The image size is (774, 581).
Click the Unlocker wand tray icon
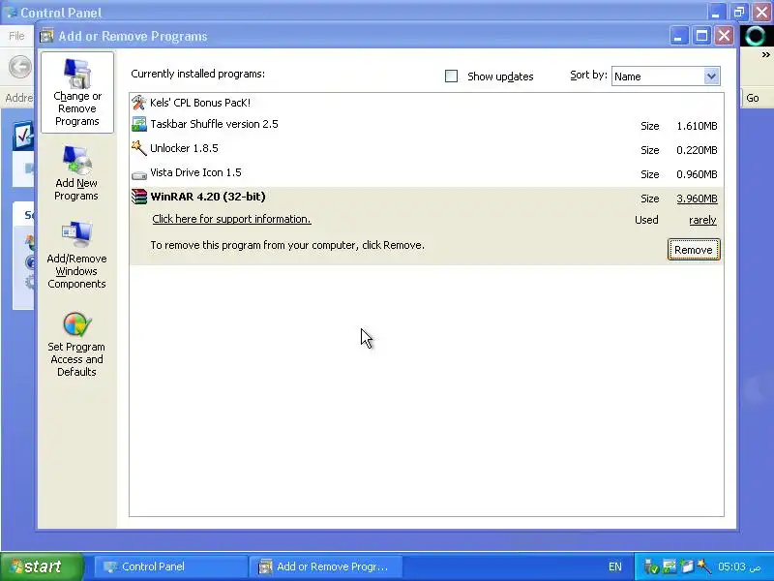pos(704,566)
